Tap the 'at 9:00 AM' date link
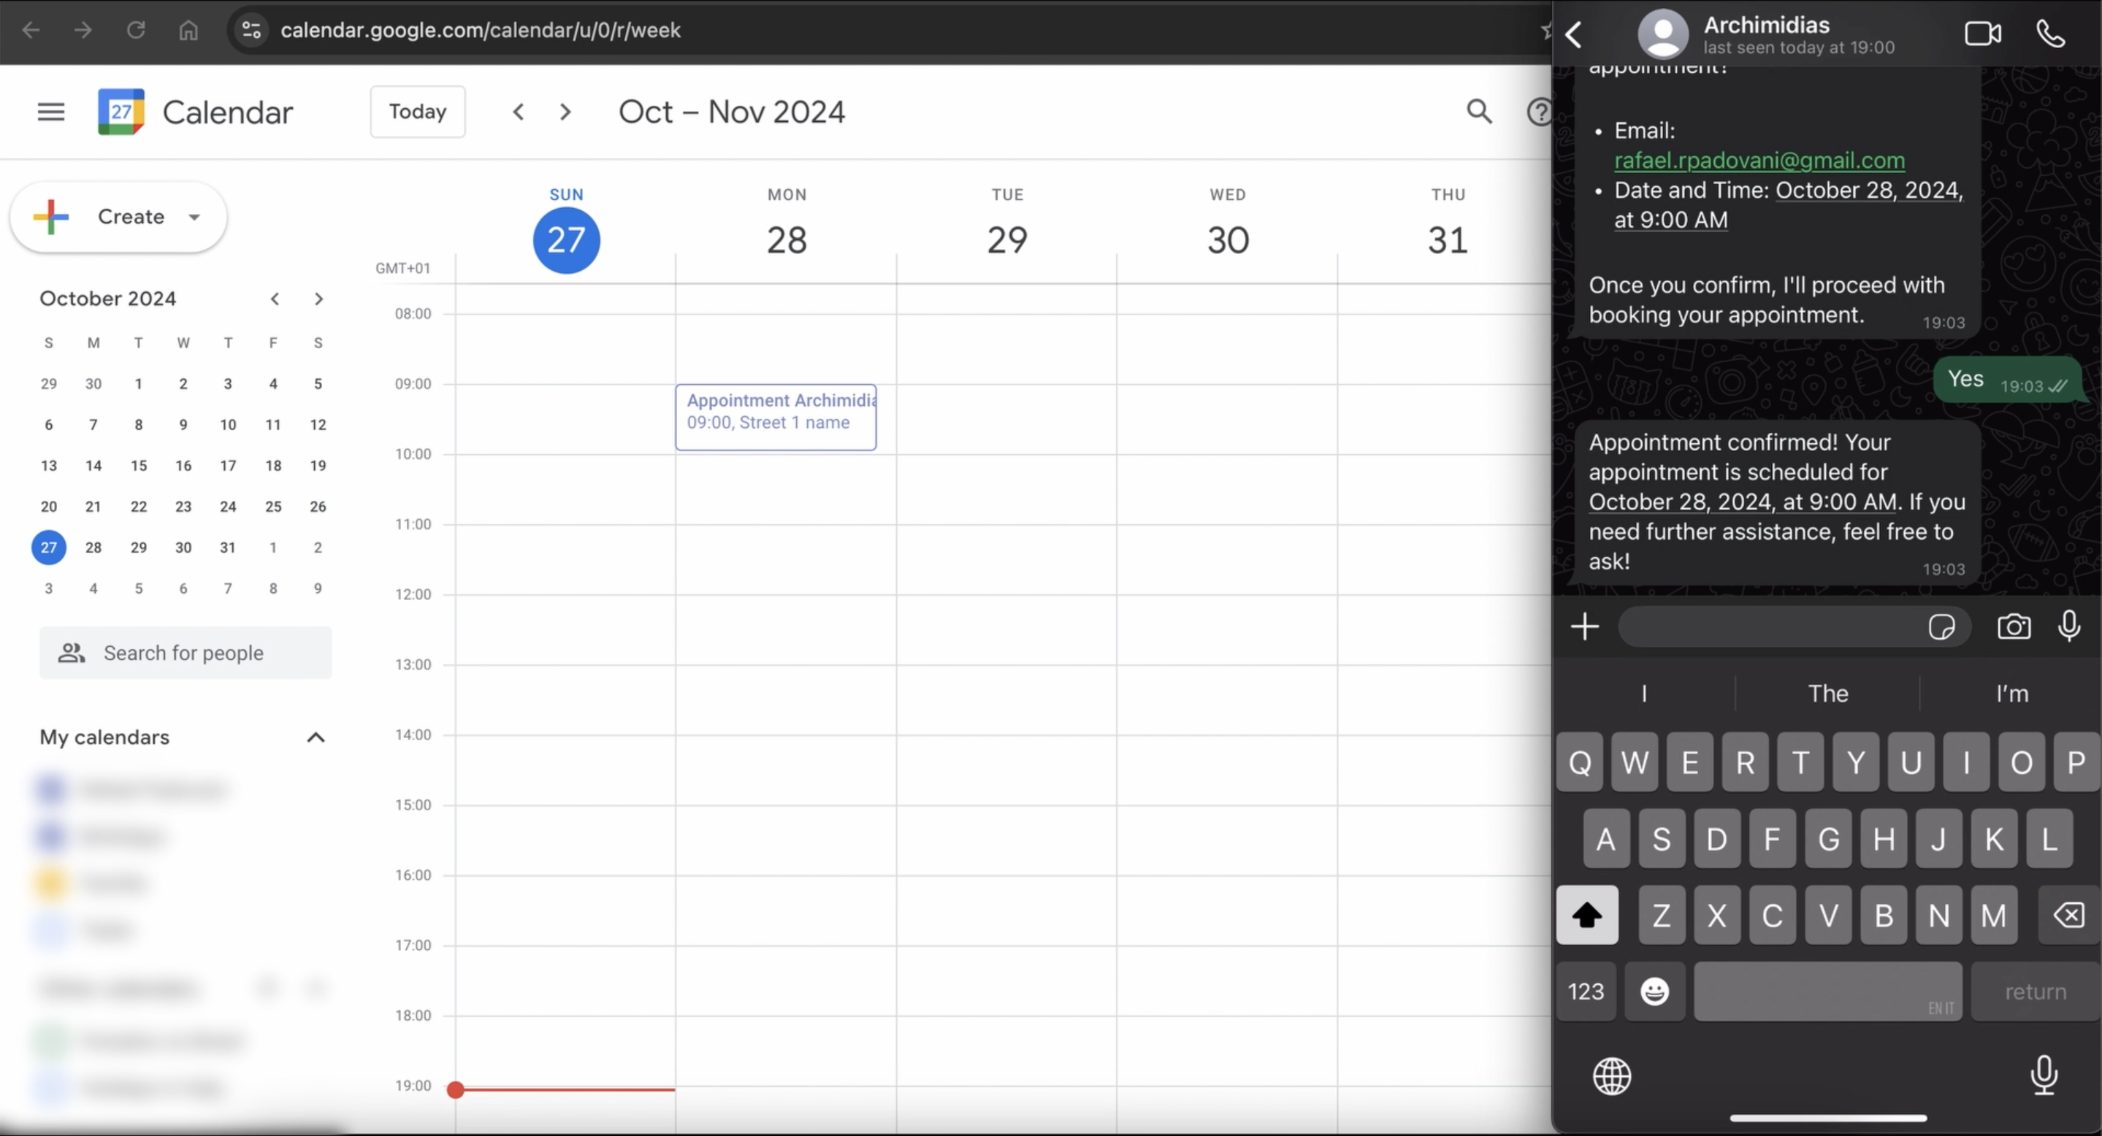The image size is (2102, 1136). click(x=1670, y=220)
